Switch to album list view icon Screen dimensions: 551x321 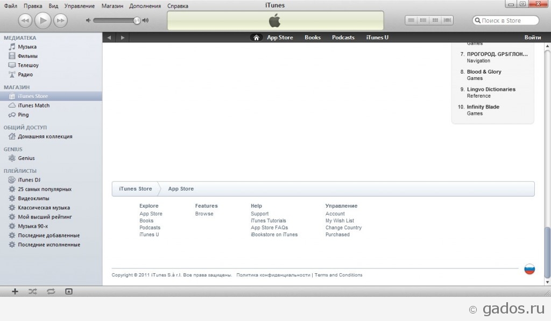coord(423,20)
